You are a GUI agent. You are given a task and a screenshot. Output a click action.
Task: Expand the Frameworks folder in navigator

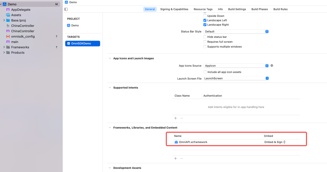point(4,47)
